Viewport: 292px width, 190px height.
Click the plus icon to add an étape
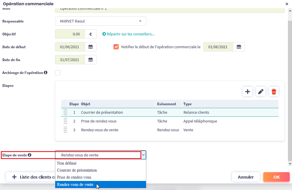[x=248, y=91]
